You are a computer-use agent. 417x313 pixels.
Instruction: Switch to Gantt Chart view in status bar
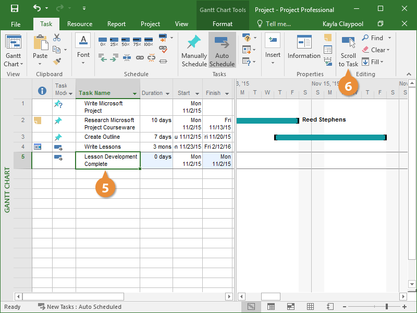251,306
